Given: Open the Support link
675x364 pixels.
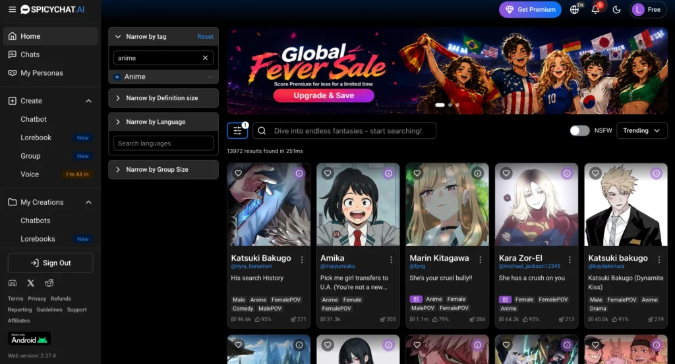Looking at the screenshot, I should (x=76, y=310).
